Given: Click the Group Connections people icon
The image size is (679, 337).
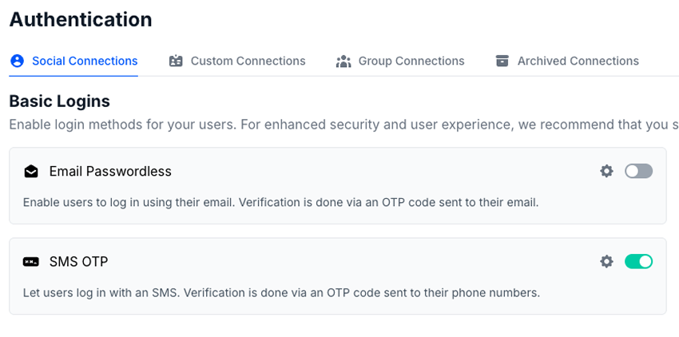Looking at the screenshot, I should click(344, 61).
